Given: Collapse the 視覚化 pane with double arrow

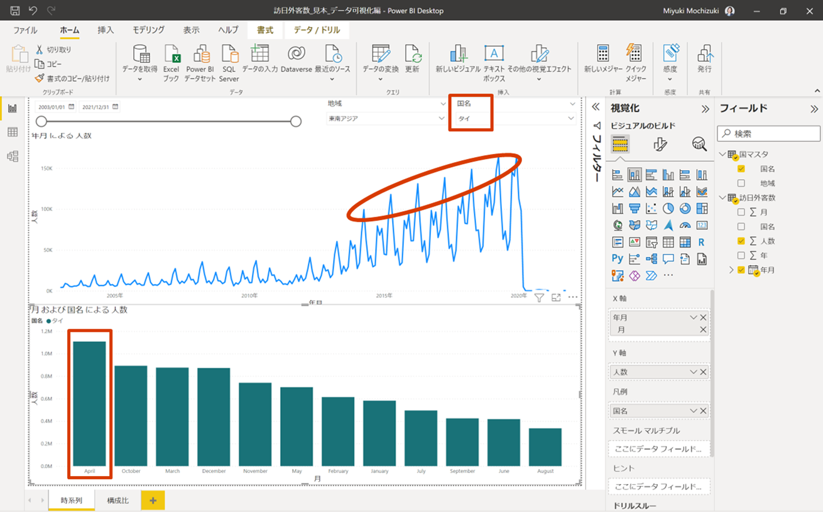Looking at the screenshot, I should (x=706, y=109).
